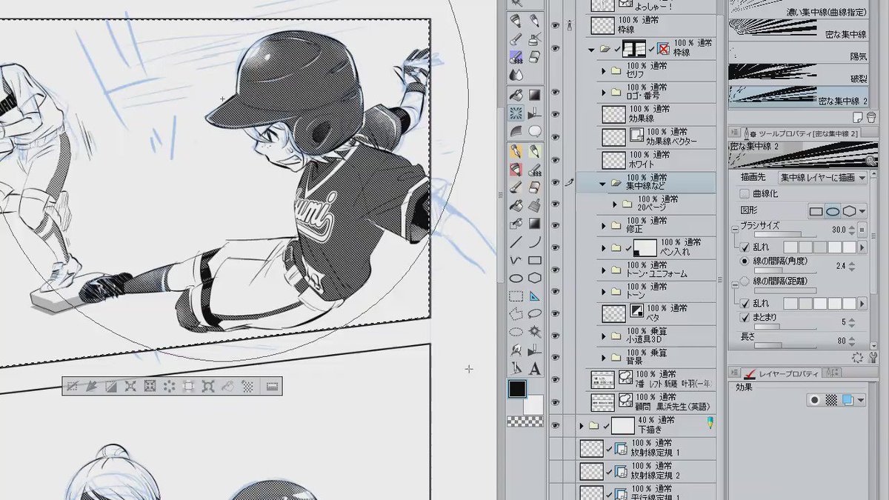Select the 密な集中線 2 sub tool

pos(799,96)
